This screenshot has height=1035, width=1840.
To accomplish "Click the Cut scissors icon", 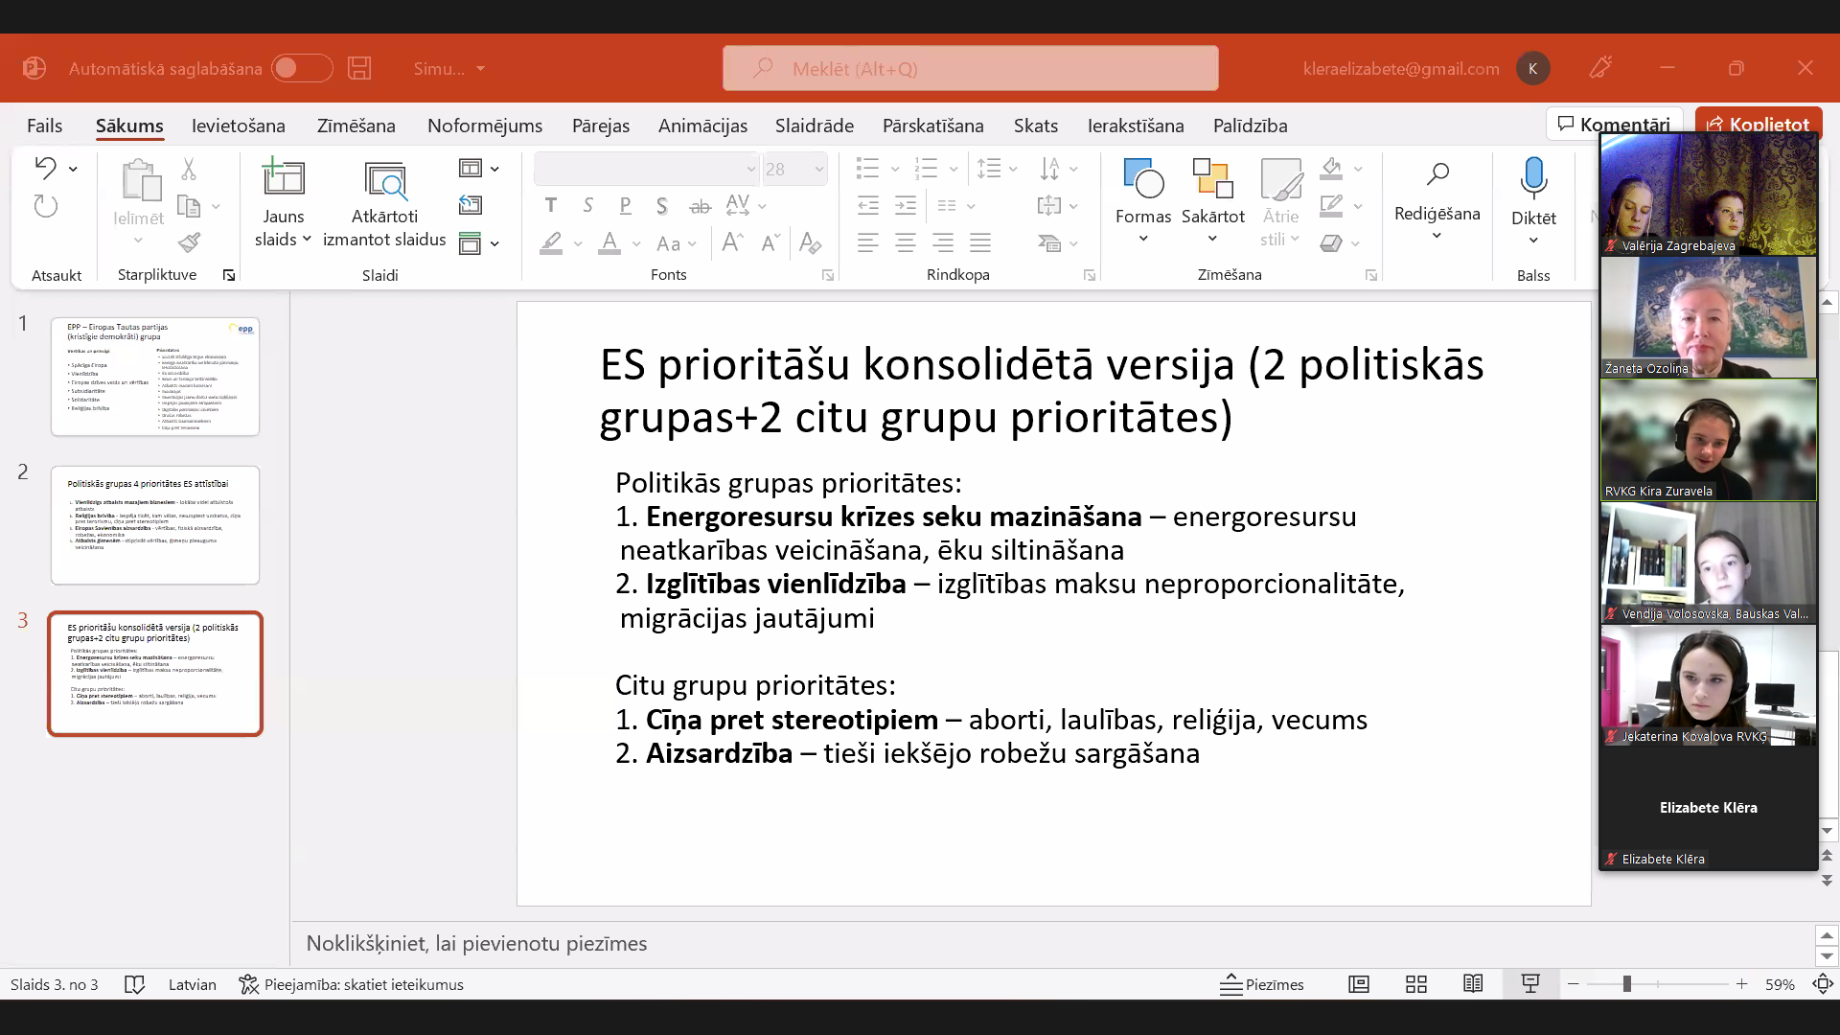I will tap(189, 169).
